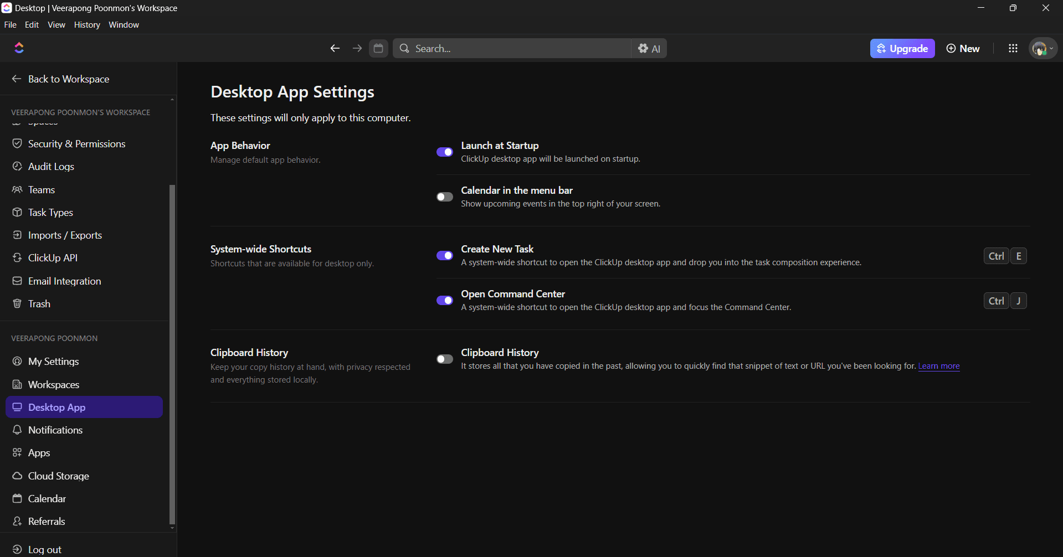This screenshot has width=1063, height=557.
Task: Click the Ctrl key of Open Command Center
Action: tap(996, 301)
